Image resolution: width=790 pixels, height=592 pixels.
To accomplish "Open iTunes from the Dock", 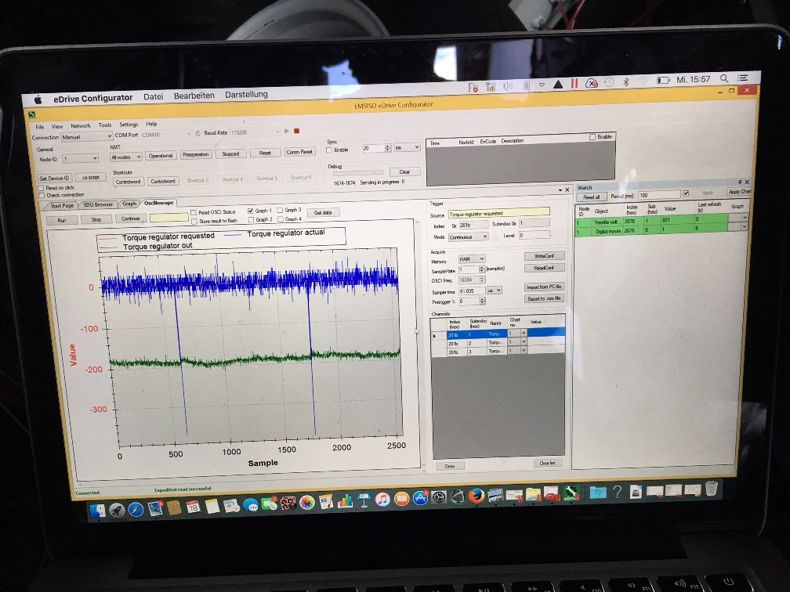I will point(382,500).
